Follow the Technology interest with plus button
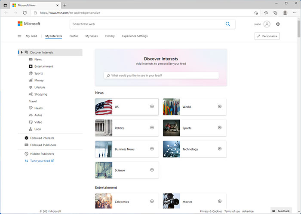 [x=220, y=149]
